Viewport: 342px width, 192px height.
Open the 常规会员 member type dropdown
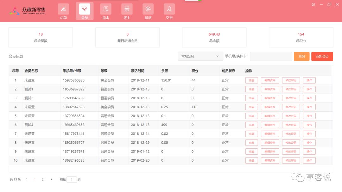pos(200,56)
